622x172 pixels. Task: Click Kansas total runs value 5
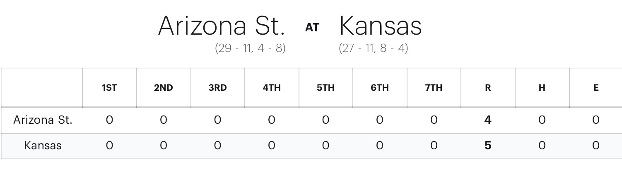(x=488, y=146)
